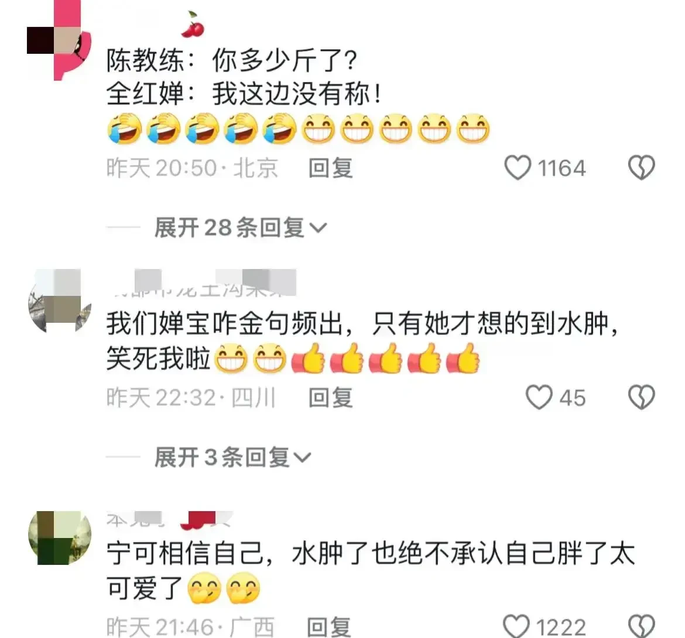Reply to the 20:50 Beijing comment
The image size is (685, 638).
[330, 168]
